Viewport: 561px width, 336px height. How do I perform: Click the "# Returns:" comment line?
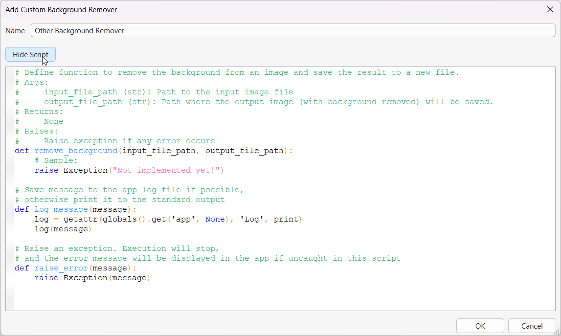pyautogui.click(x=39, y=112)
